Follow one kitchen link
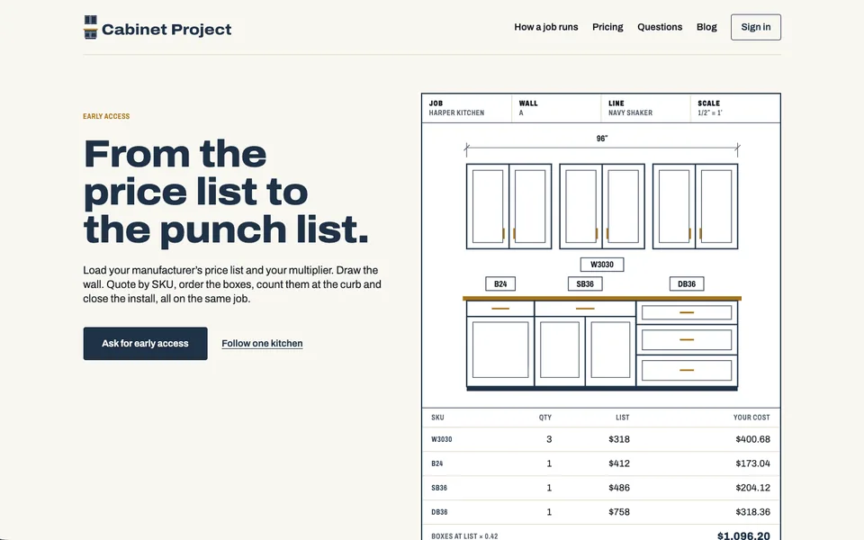This screenshot has height=540, width=864. coord(262,343)
